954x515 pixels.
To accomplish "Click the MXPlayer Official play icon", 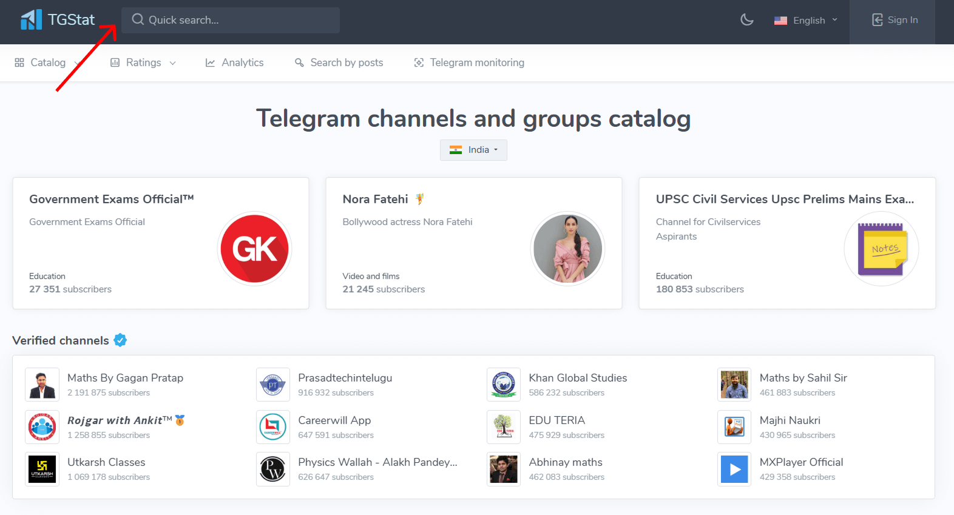I will click(734, 470).
